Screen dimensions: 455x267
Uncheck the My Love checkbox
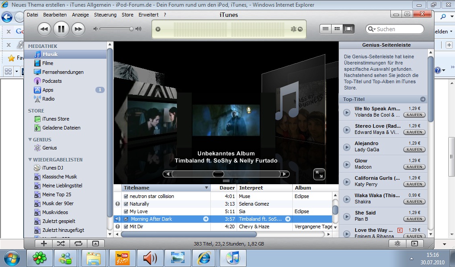(x=126, y=211)
